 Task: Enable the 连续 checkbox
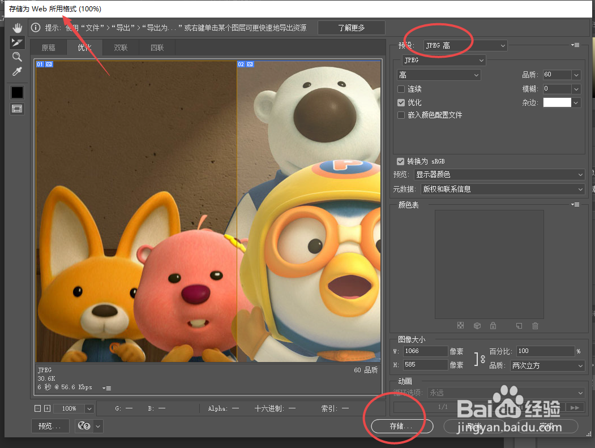click(401, 89)
